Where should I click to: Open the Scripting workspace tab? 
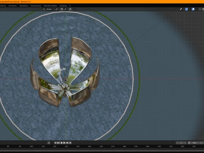[63, 6]
